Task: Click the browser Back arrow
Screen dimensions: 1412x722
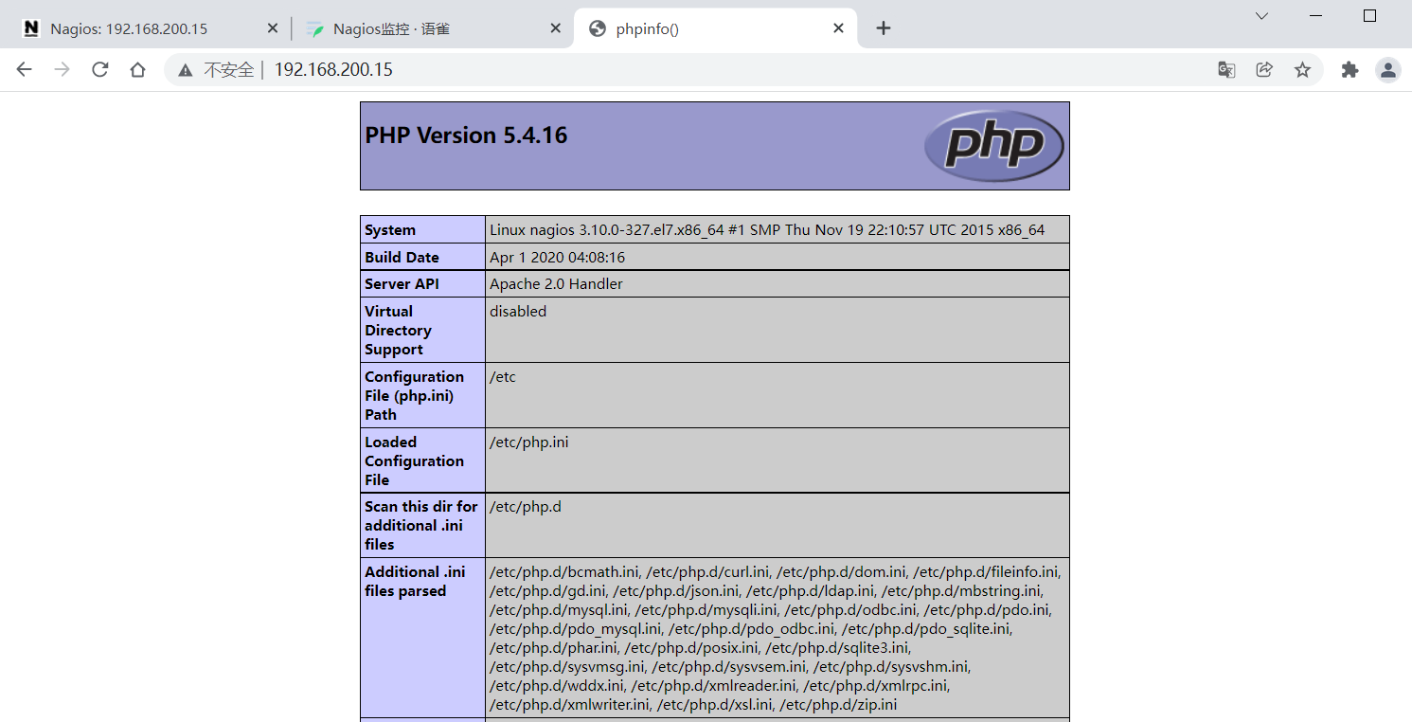Action: 25,69
